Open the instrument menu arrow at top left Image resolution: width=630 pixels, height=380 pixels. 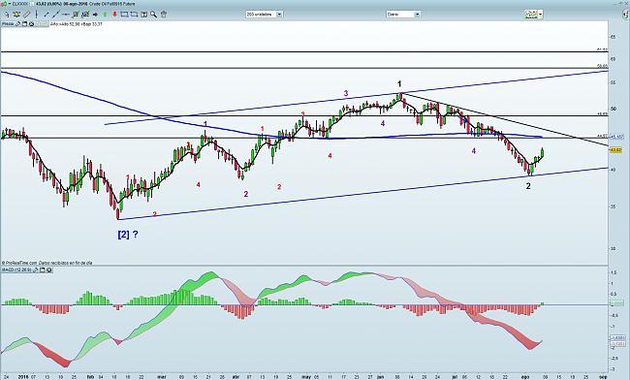(10, 4)
